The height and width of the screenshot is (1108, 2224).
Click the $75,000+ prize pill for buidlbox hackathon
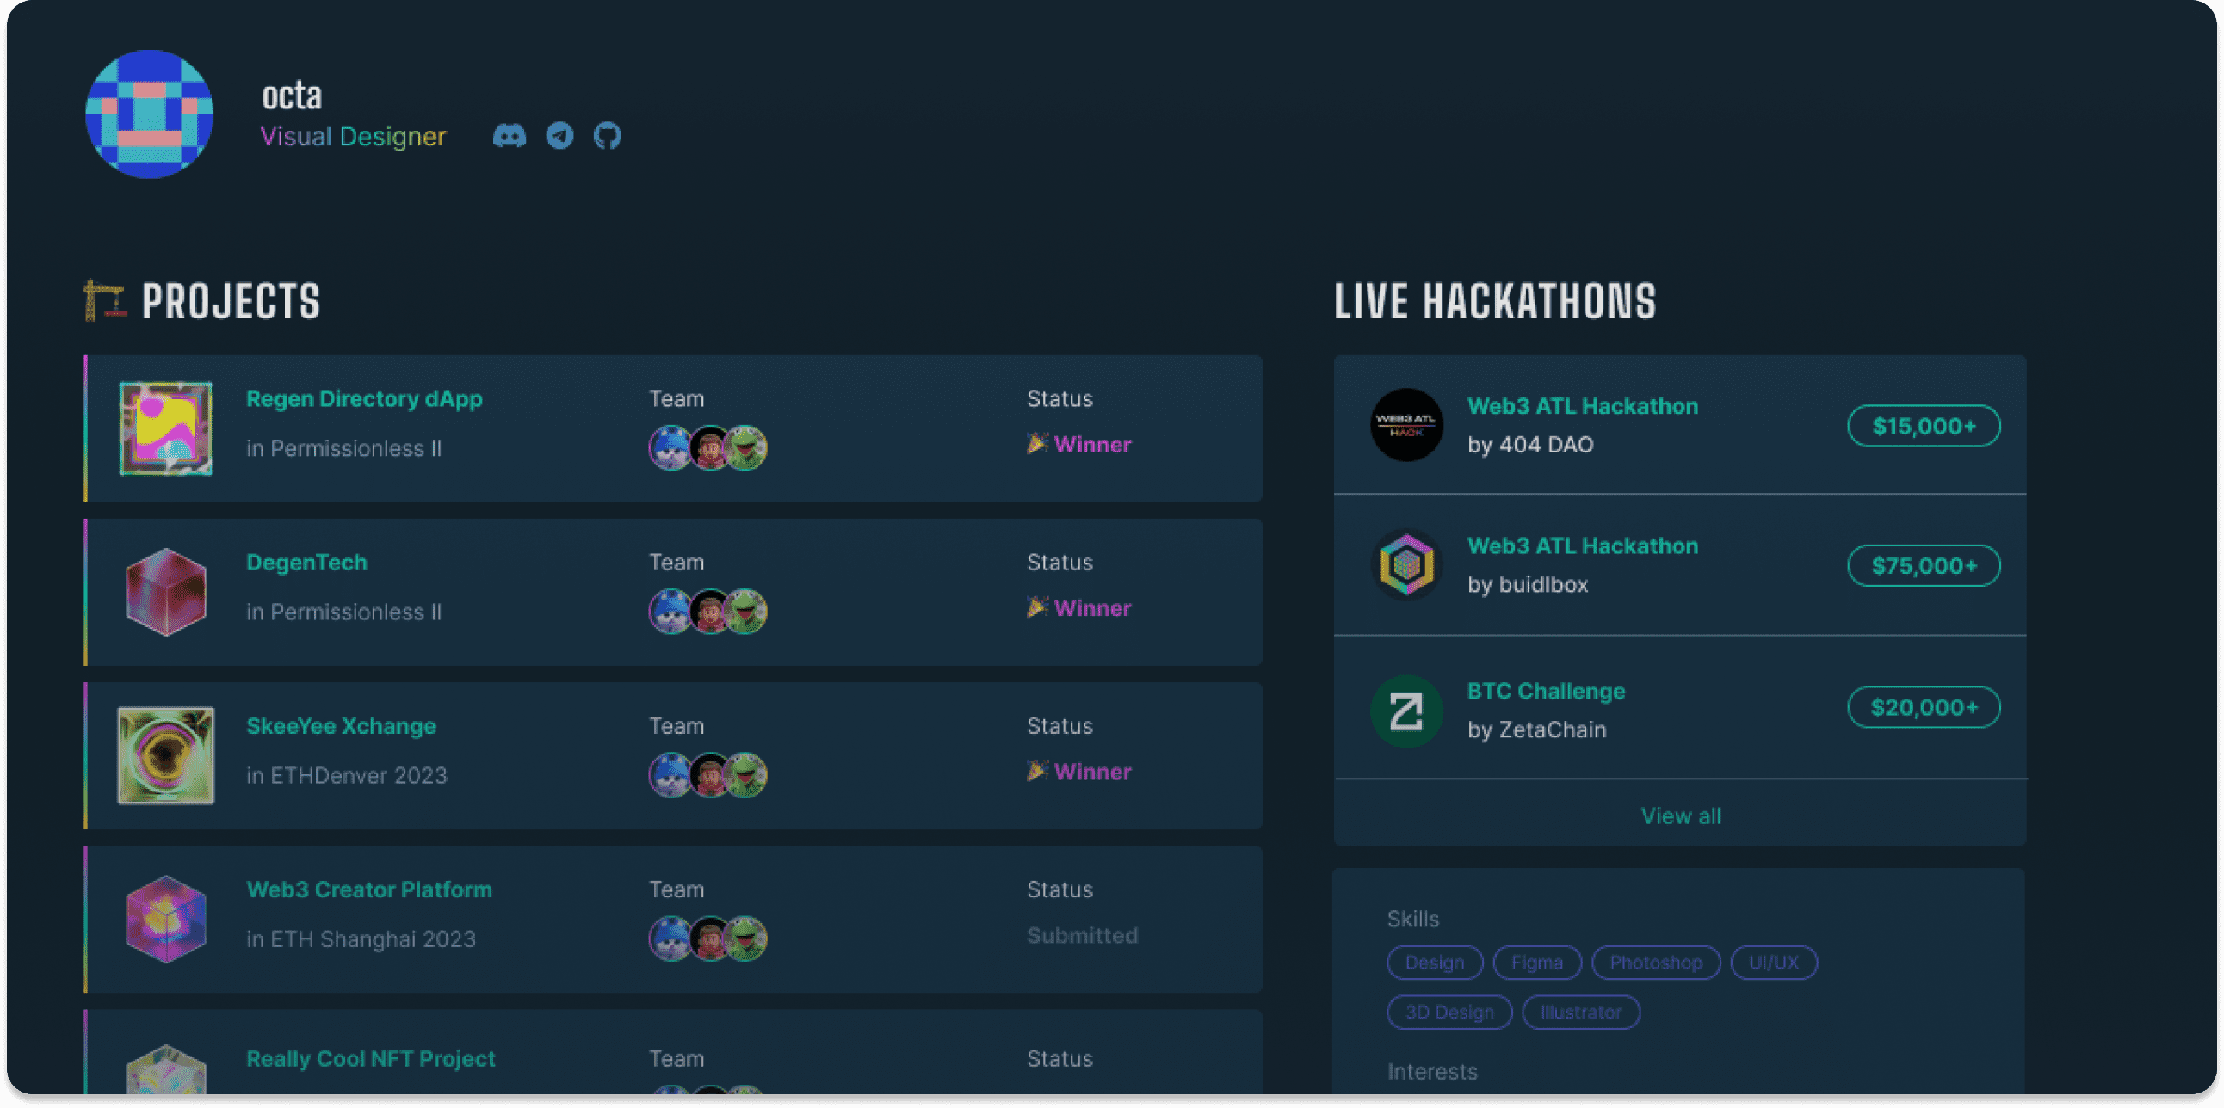[1924, 565]
